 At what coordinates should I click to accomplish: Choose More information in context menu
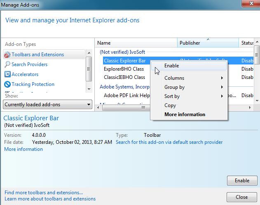tap(185, 114)
